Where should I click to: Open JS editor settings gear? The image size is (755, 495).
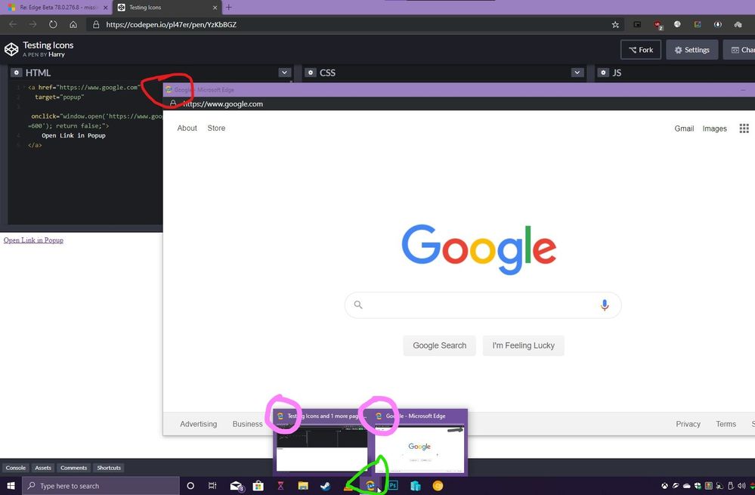603,73
